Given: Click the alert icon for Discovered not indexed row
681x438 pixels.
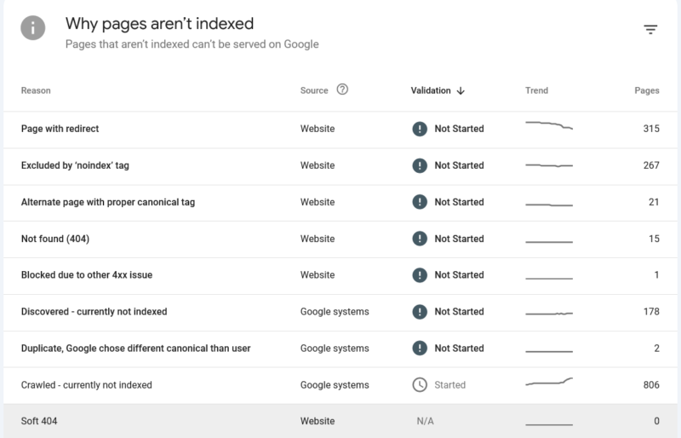Looking at the screenshot, I should 420,311.
